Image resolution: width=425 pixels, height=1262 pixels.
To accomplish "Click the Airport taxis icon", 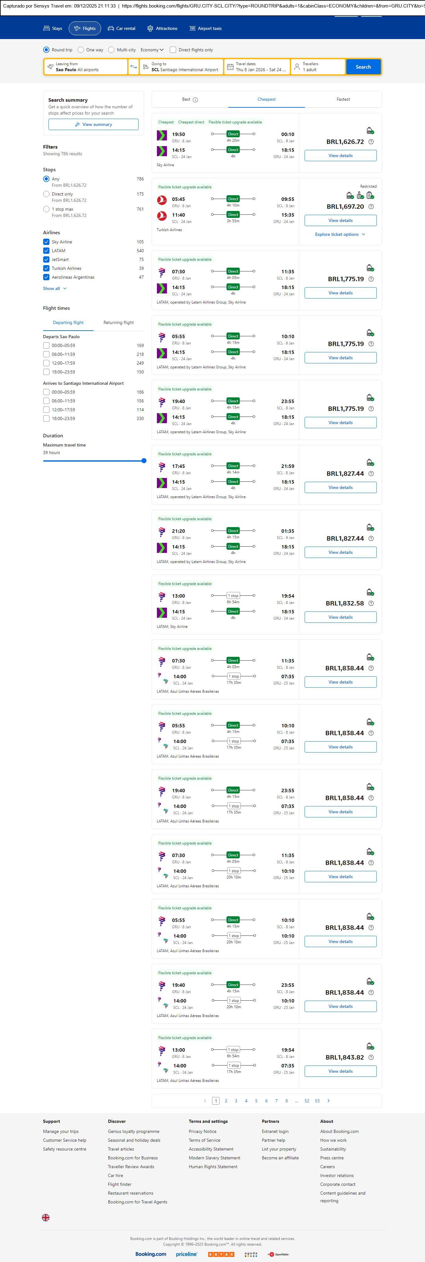I will [x=192, y=28].
